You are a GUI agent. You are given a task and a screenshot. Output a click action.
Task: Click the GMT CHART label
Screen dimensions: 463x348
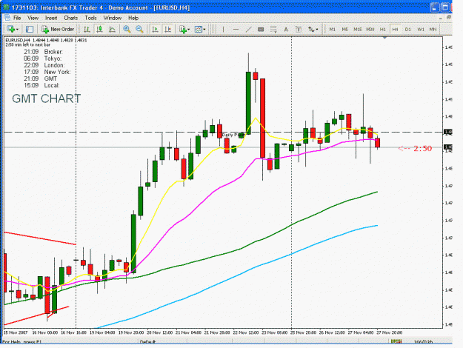pos(47,98)
